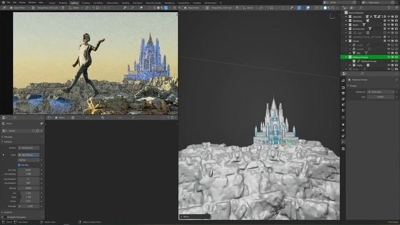Viewport: 400px width, 225px height.
Task: Click the Sun Intensity value field
Action: pos(29,174)
